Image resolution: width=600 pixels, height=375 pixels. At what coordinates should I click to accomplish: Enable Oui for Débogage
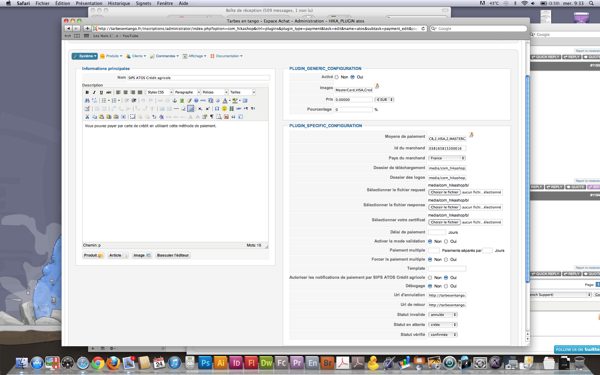(446, 286)
